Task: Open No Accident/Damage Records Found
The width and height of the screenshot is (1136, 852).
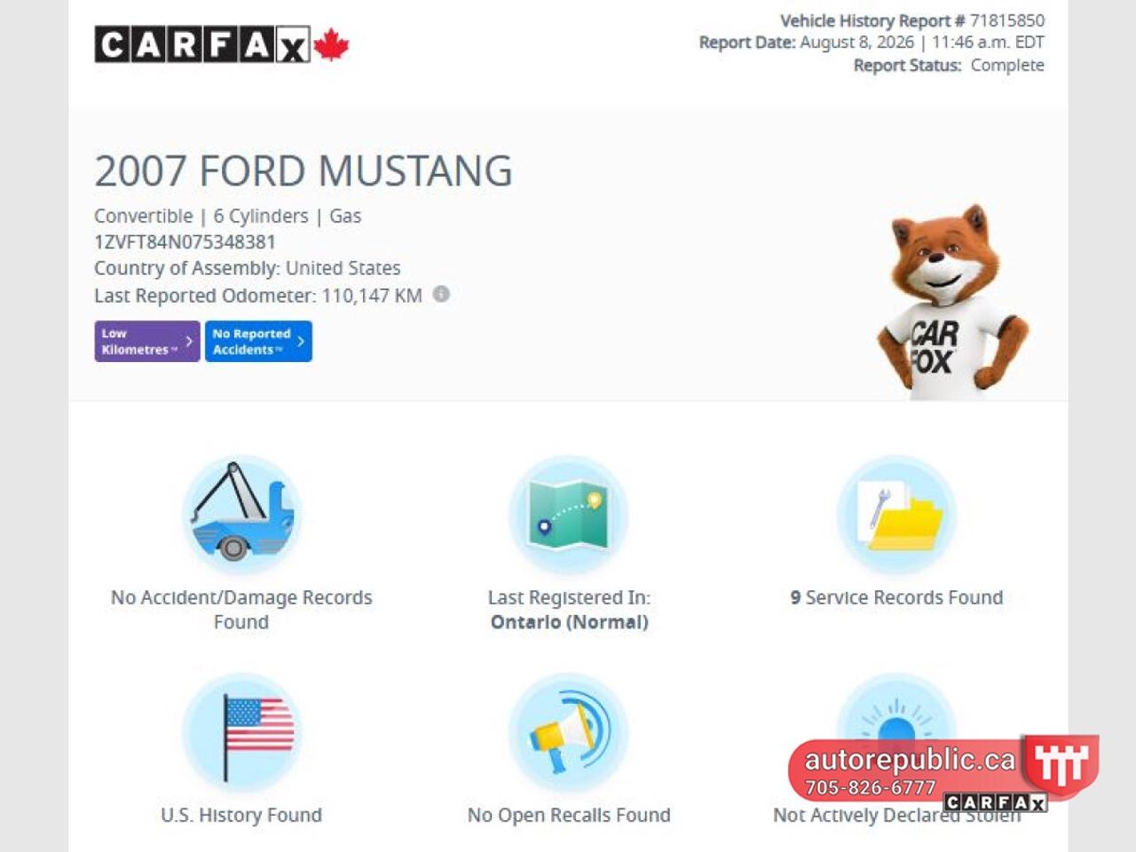Action: [x=241, y=610]
